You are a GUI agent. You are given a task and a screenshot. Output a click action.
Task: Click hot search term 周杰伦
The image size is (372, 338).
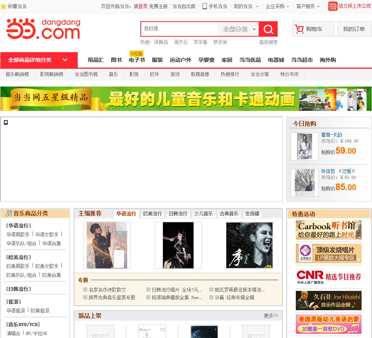coord(181,42)
